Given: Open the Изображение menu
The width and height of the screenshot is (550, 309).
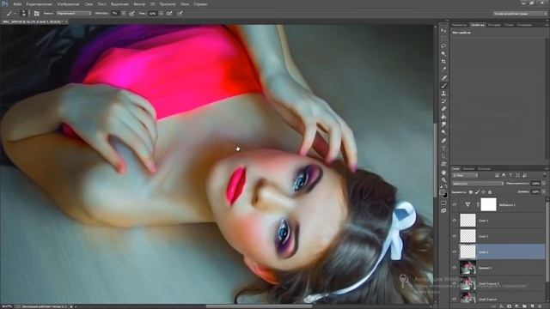Looking at the screenshot, I should click(69, 4).
